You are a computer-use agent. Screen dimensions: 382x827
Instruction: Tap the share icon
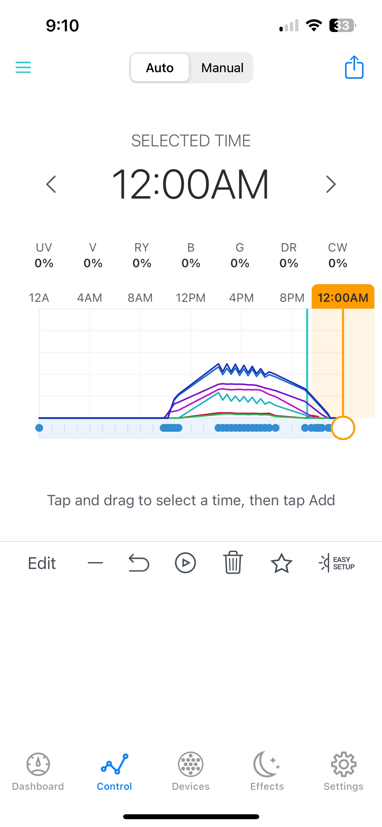(354, 67)
